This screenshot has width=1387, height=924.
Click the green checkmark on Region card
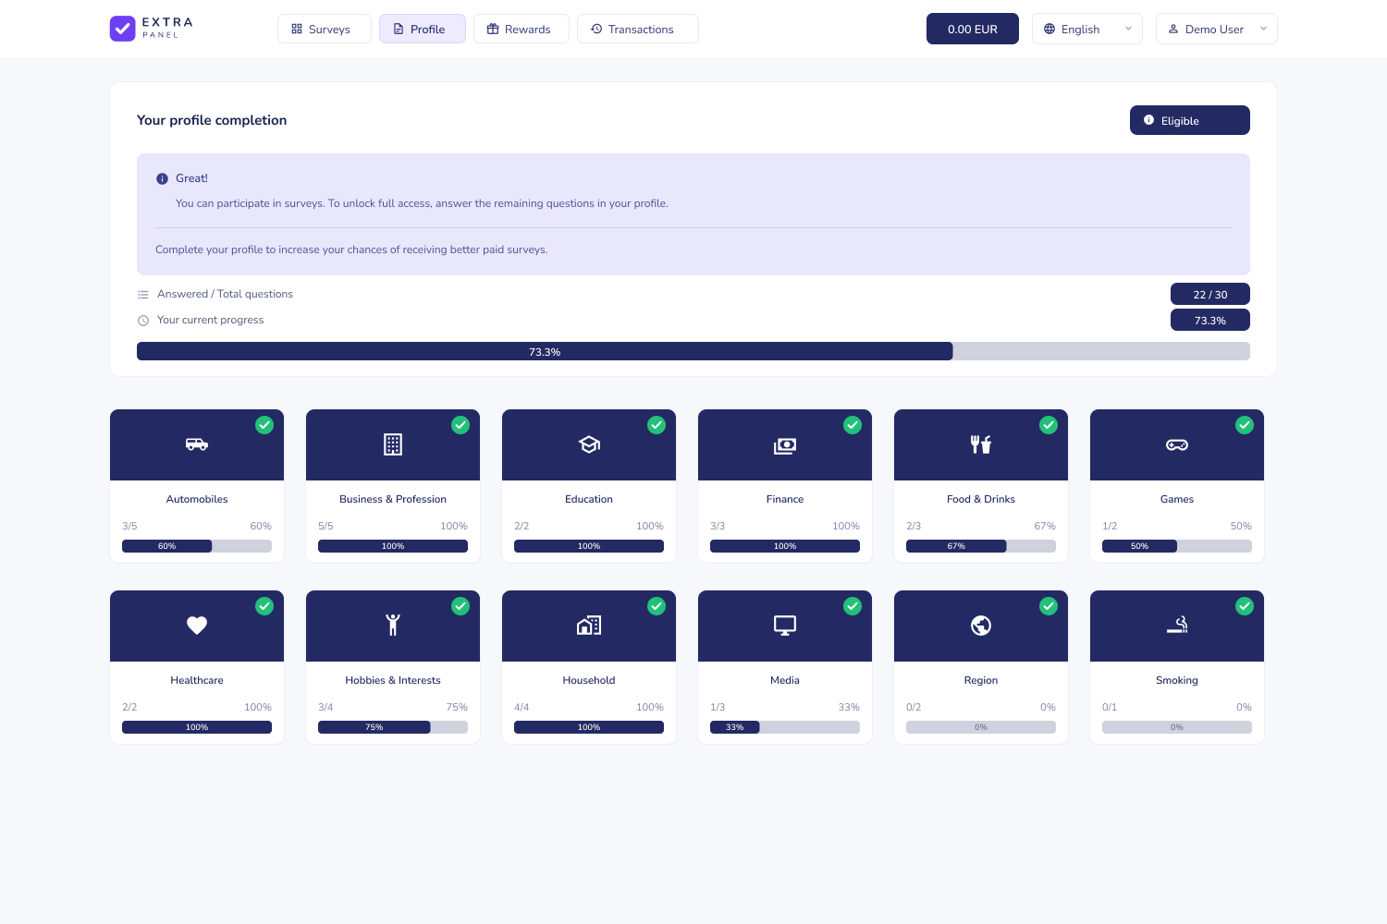[x=1049, y=606]
